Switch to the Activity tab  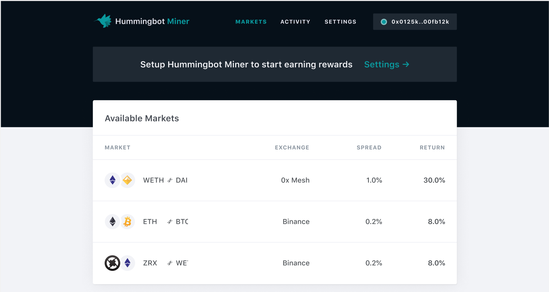[x=295, y=22]
